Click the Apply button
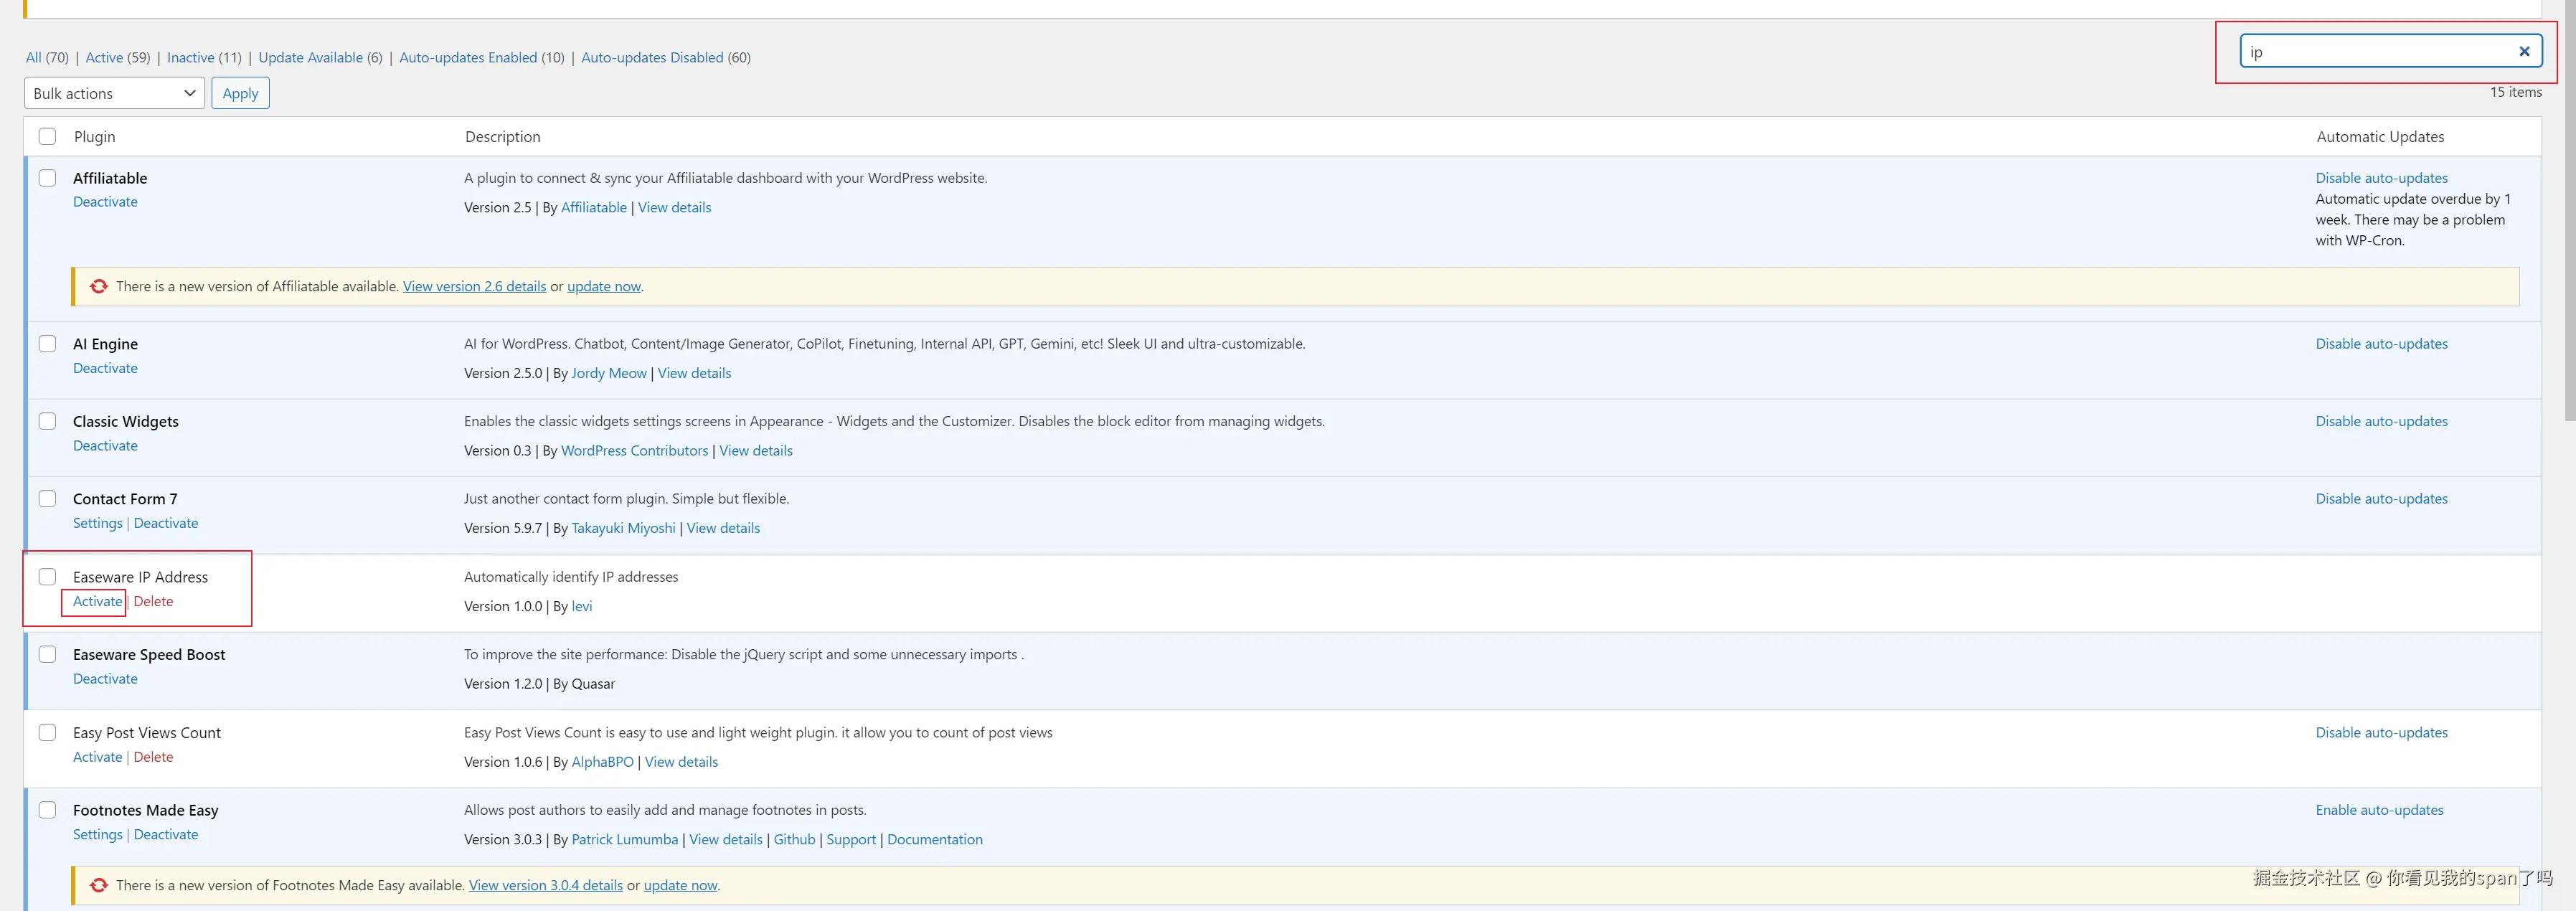 point(240,94)
